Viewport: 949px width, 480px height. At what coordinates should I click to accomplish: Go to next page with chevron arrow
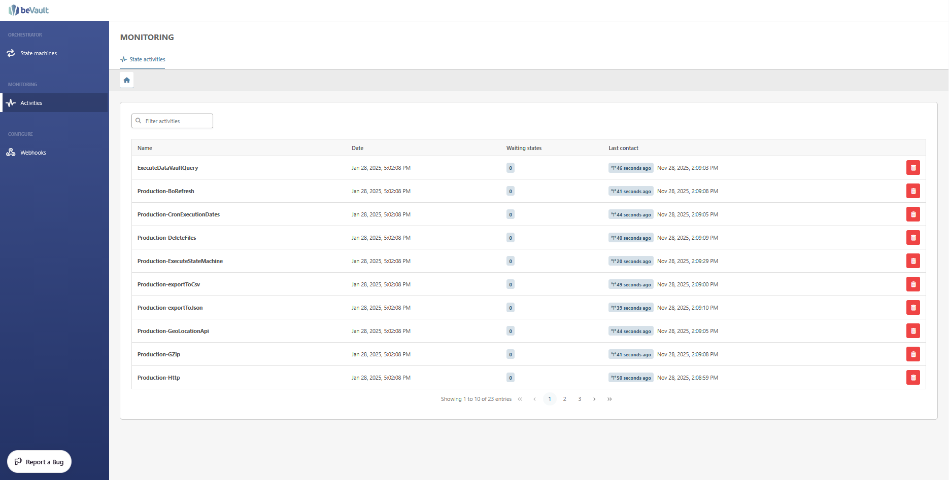pyautogui.click(x=594, y=399)
